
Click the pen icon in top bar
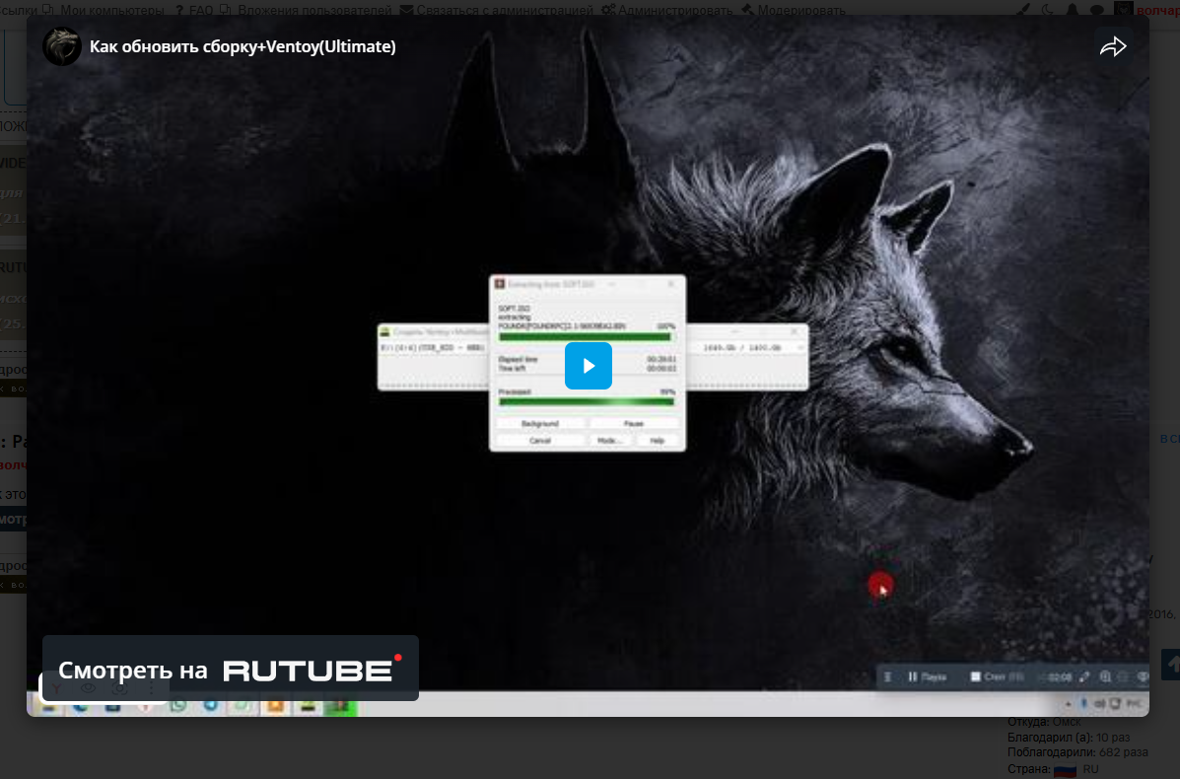(1022, 10)
